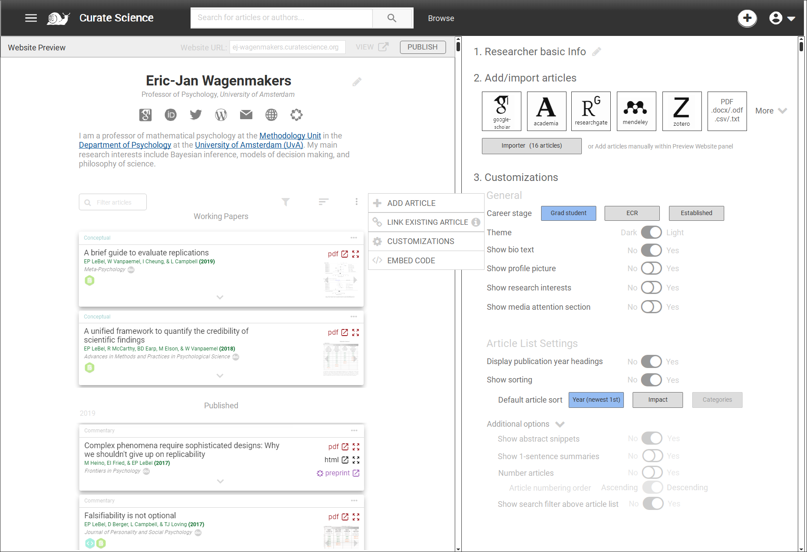Open VIEW external website link

tap(372, 47)
